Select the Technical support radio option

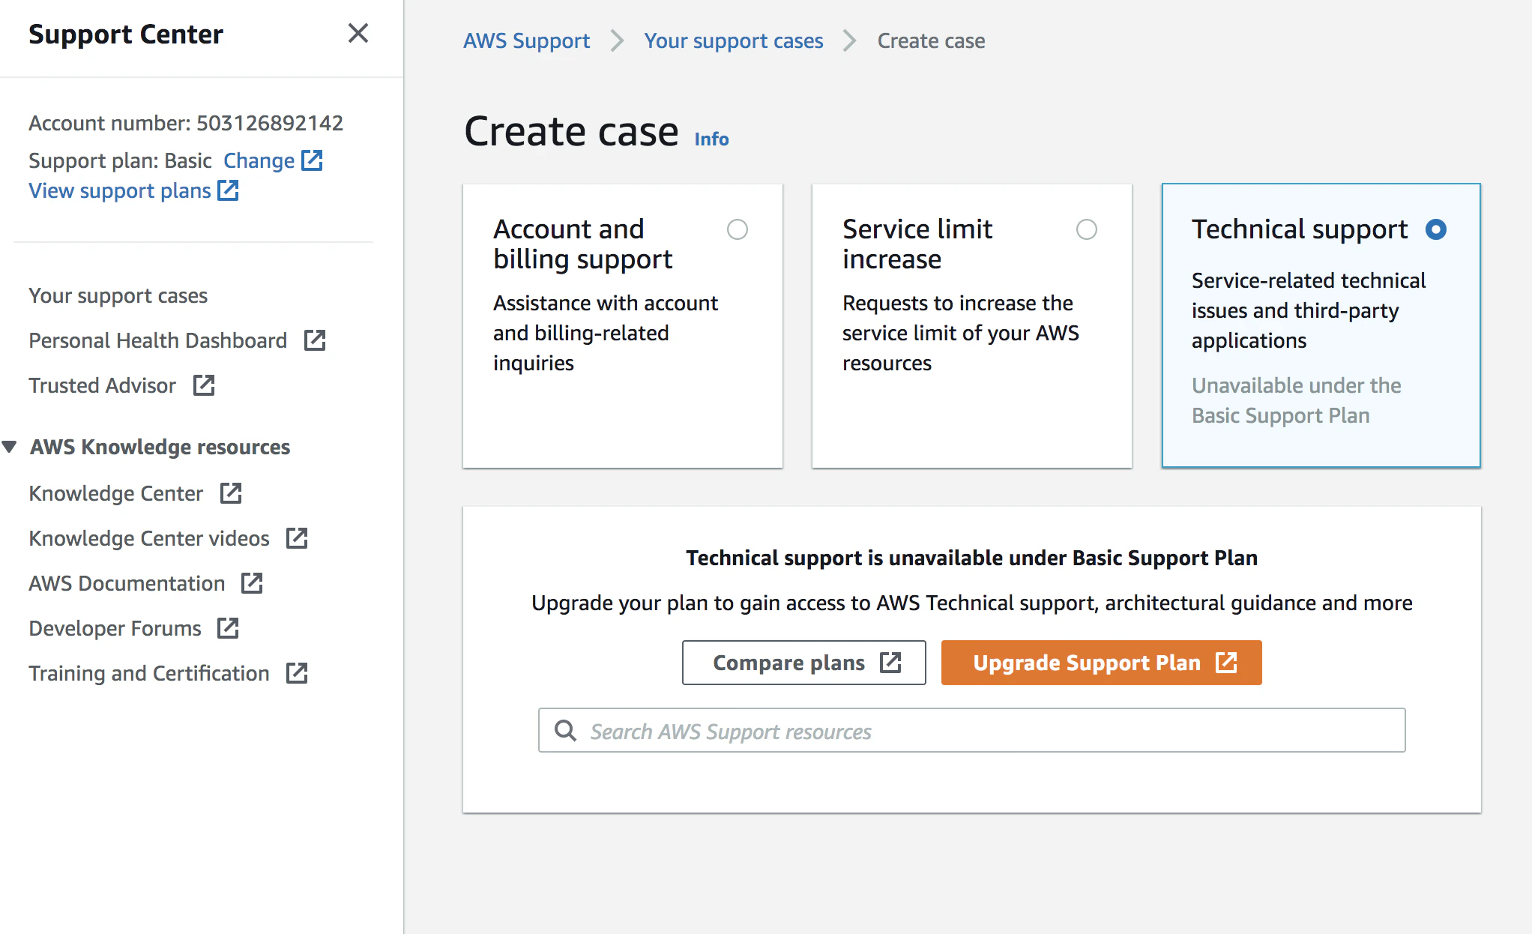(x=1435, y=229)
